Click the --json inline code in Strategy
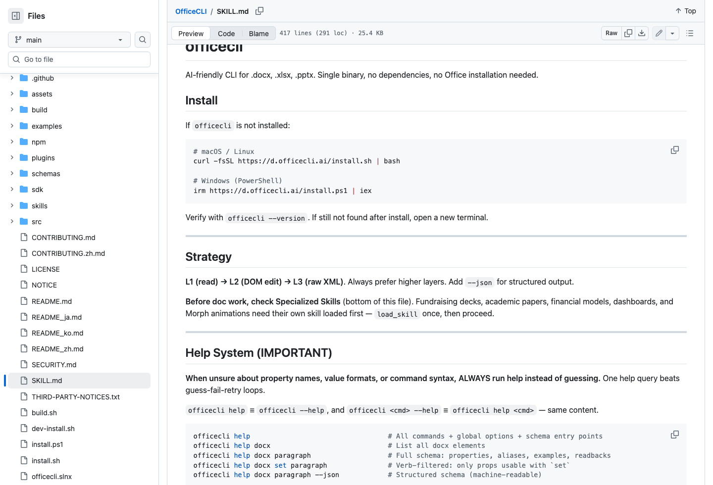This screenshot has height=485, width=713. click(x=480, y=283)
